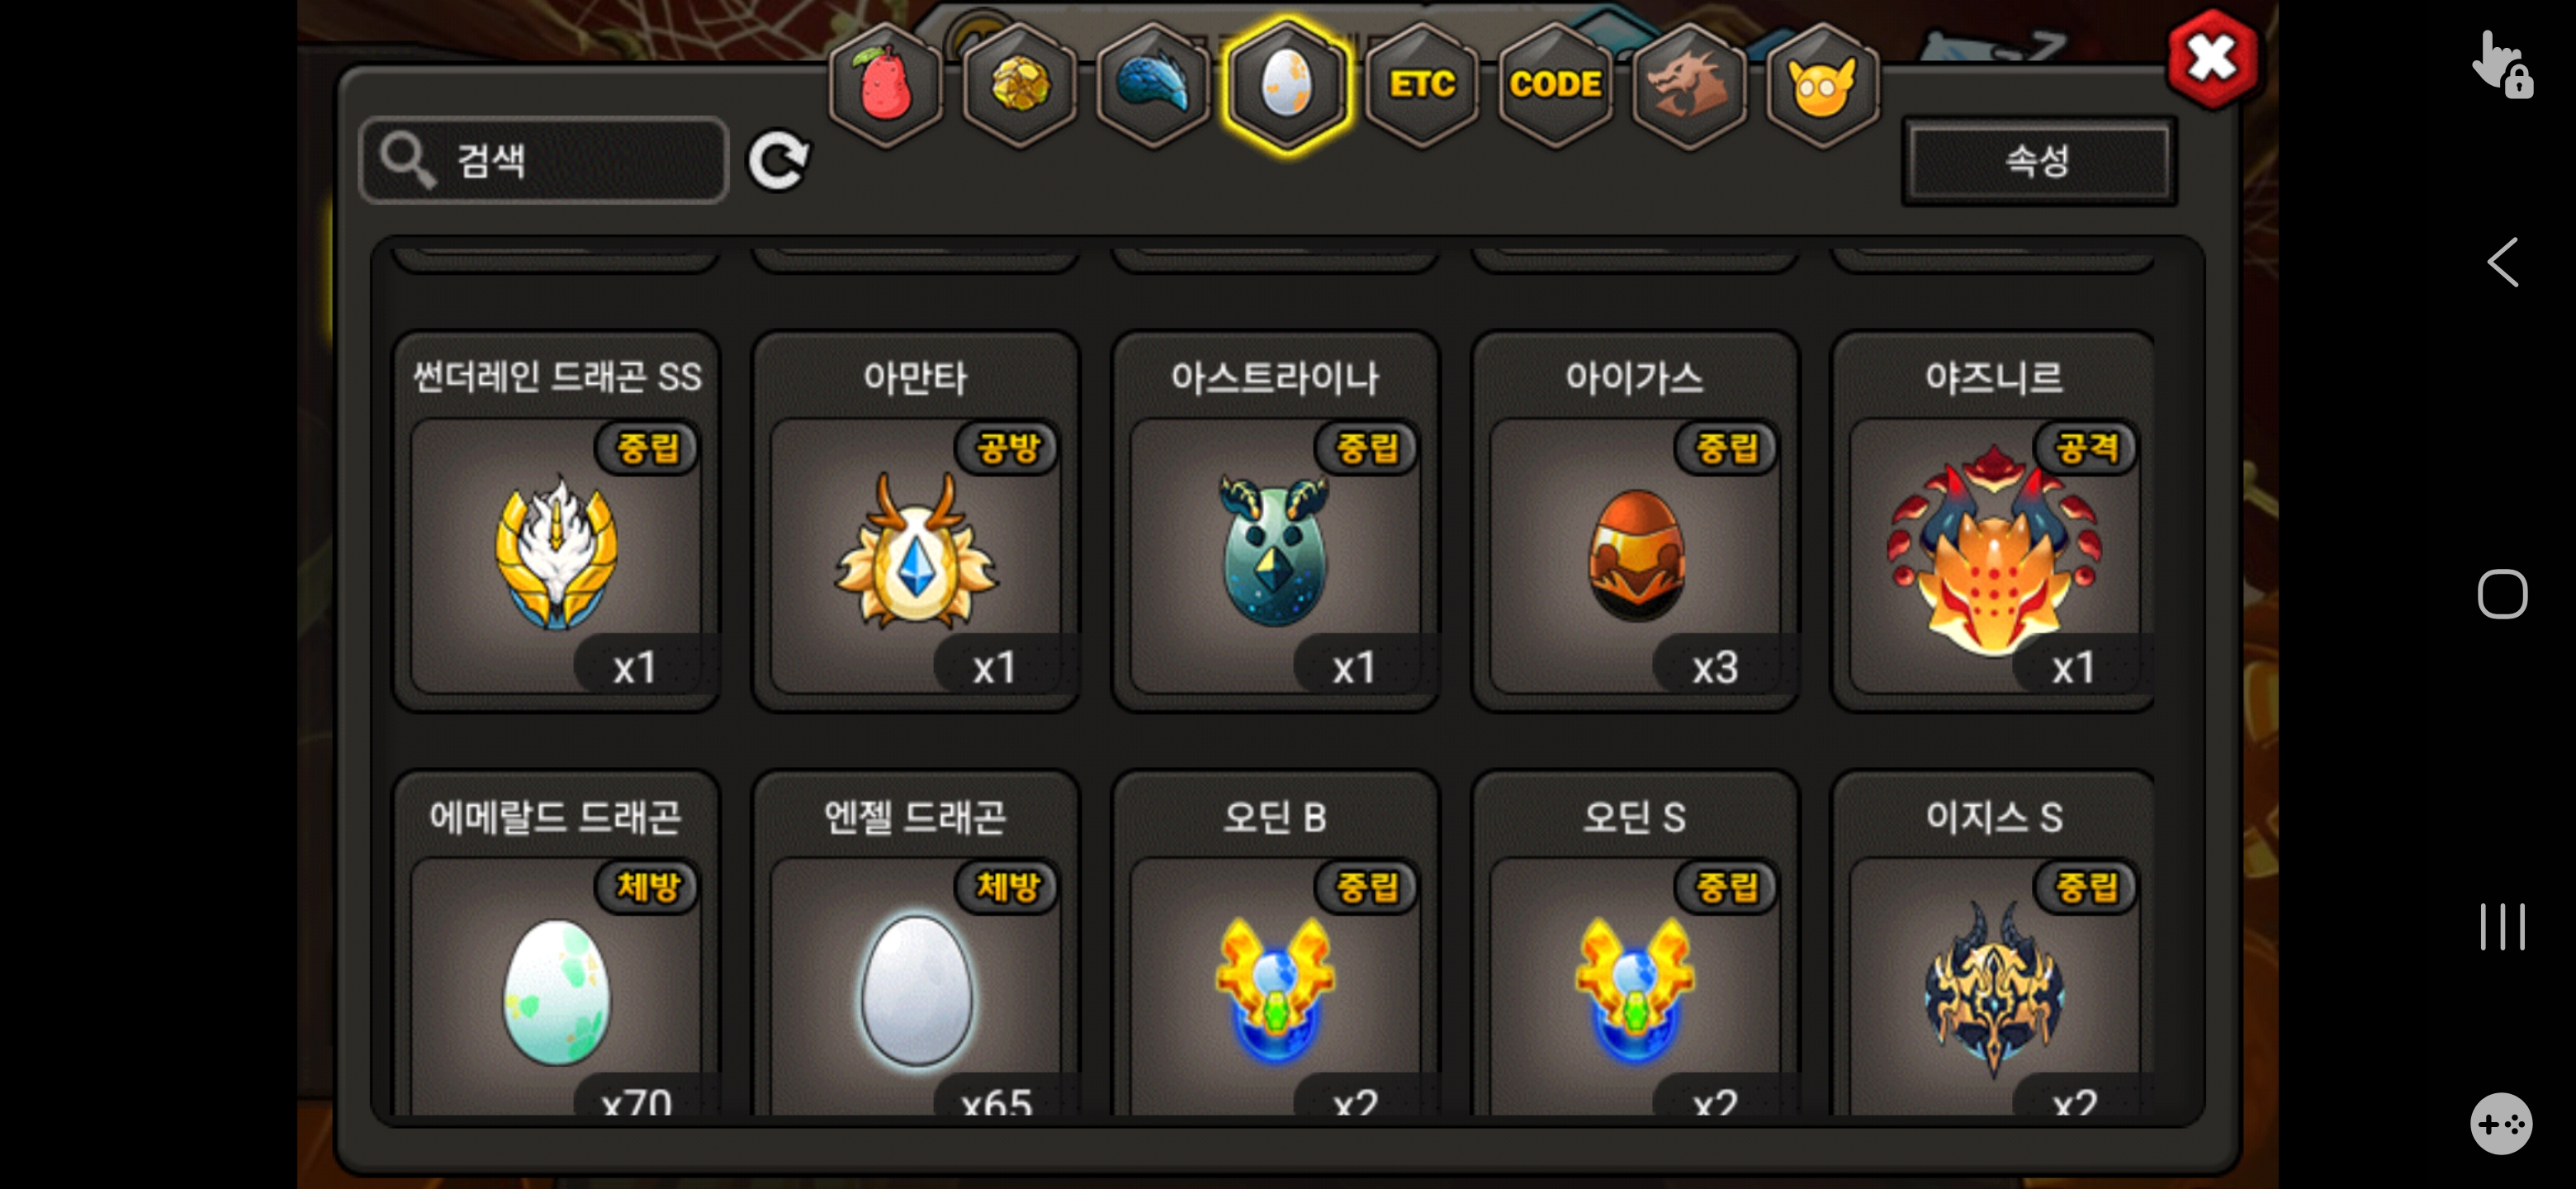Image resolution: width=2576 pixels, height=1189 pixels.
Task: Switch to the blue dragon claw tab
Action: click(1153, 86)
